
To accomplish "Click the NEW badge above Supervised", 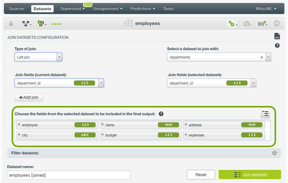I will coord(88,5).
